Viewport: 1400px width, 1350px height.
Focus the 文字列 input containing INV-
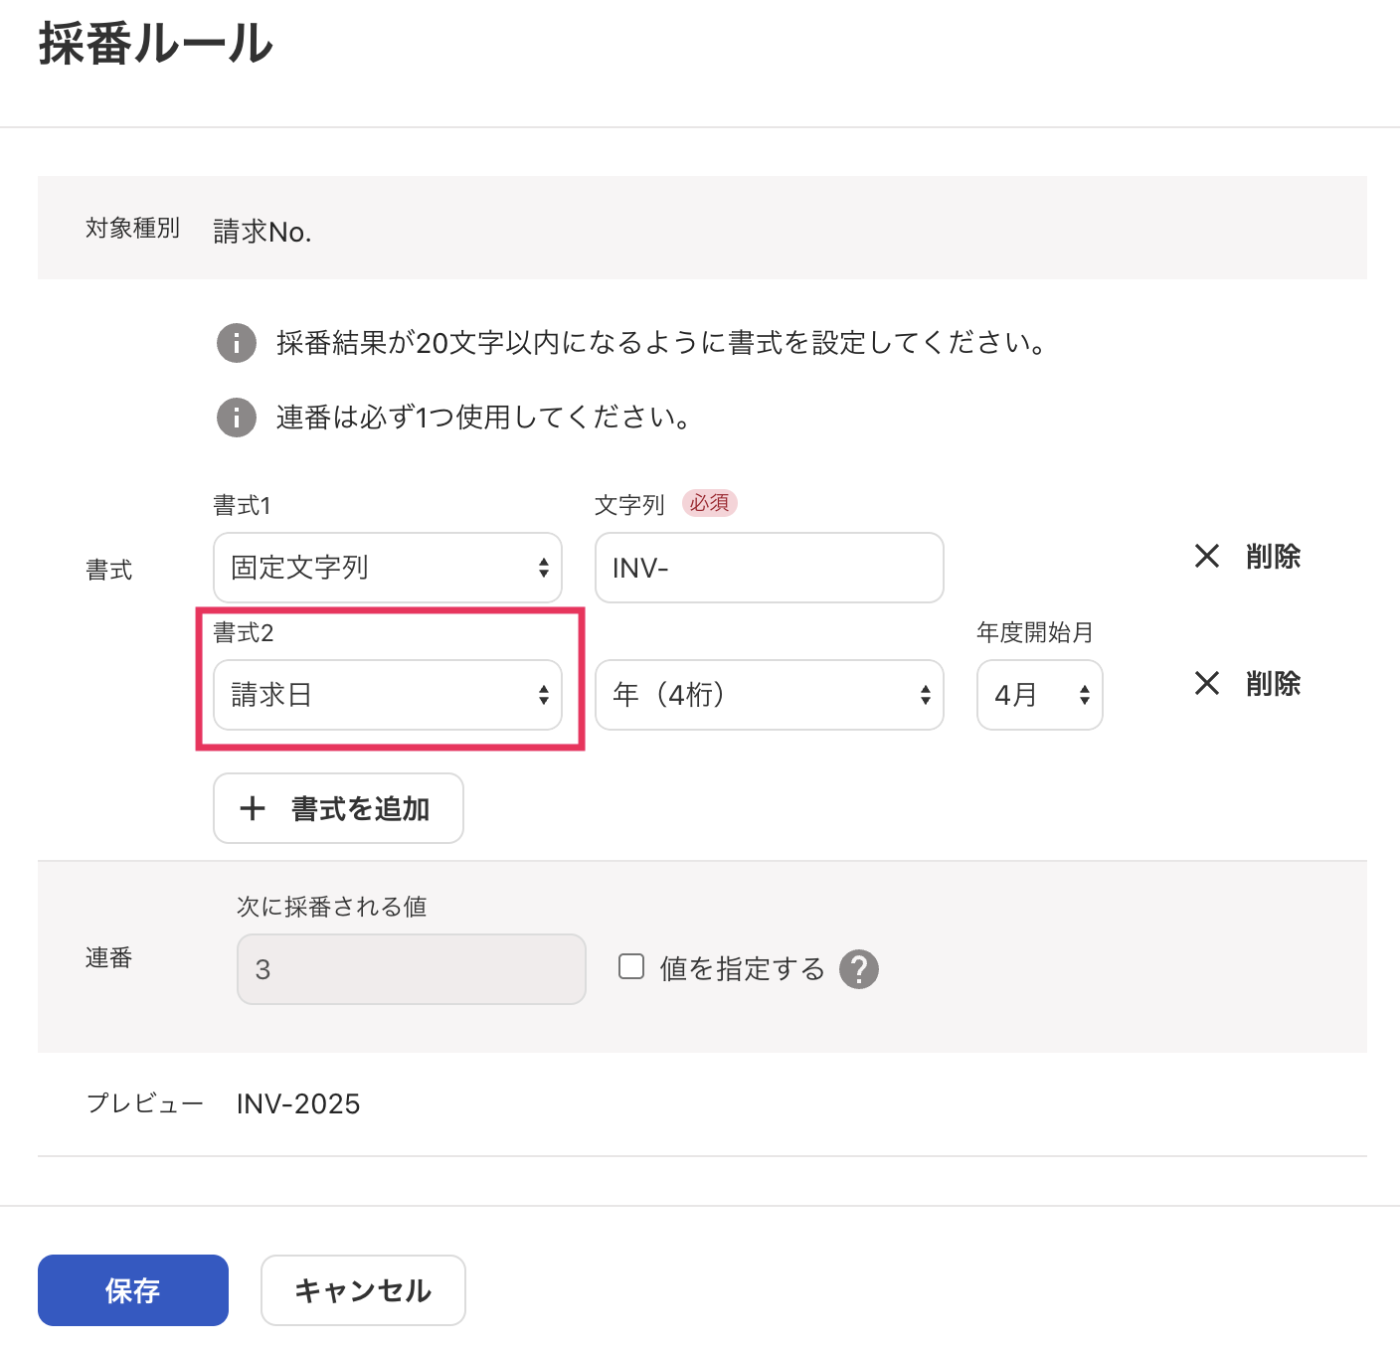[x=770, y=568]
